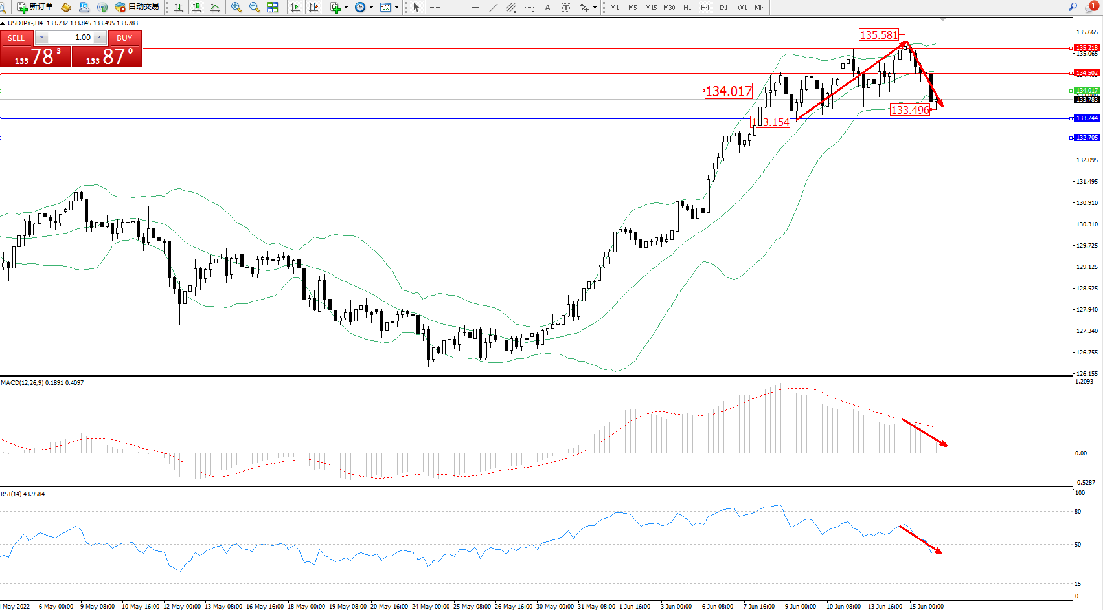Switch to the D1 timeframe
Viewport: 1103px width, 610px height.
point(723,7)
